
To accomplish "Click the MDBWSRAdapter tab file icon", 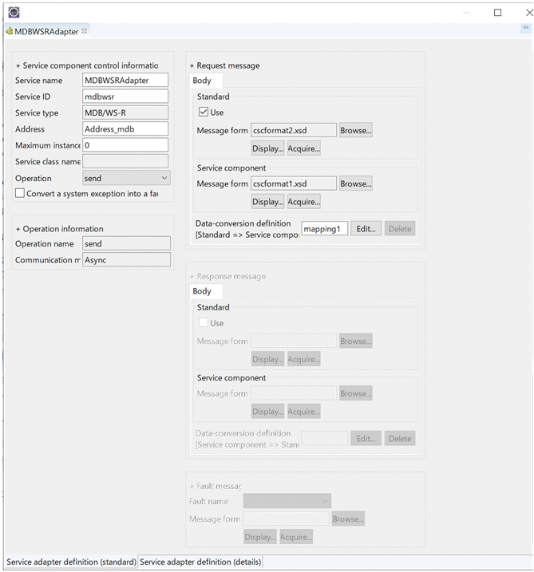I will click(x=10, y=31).
